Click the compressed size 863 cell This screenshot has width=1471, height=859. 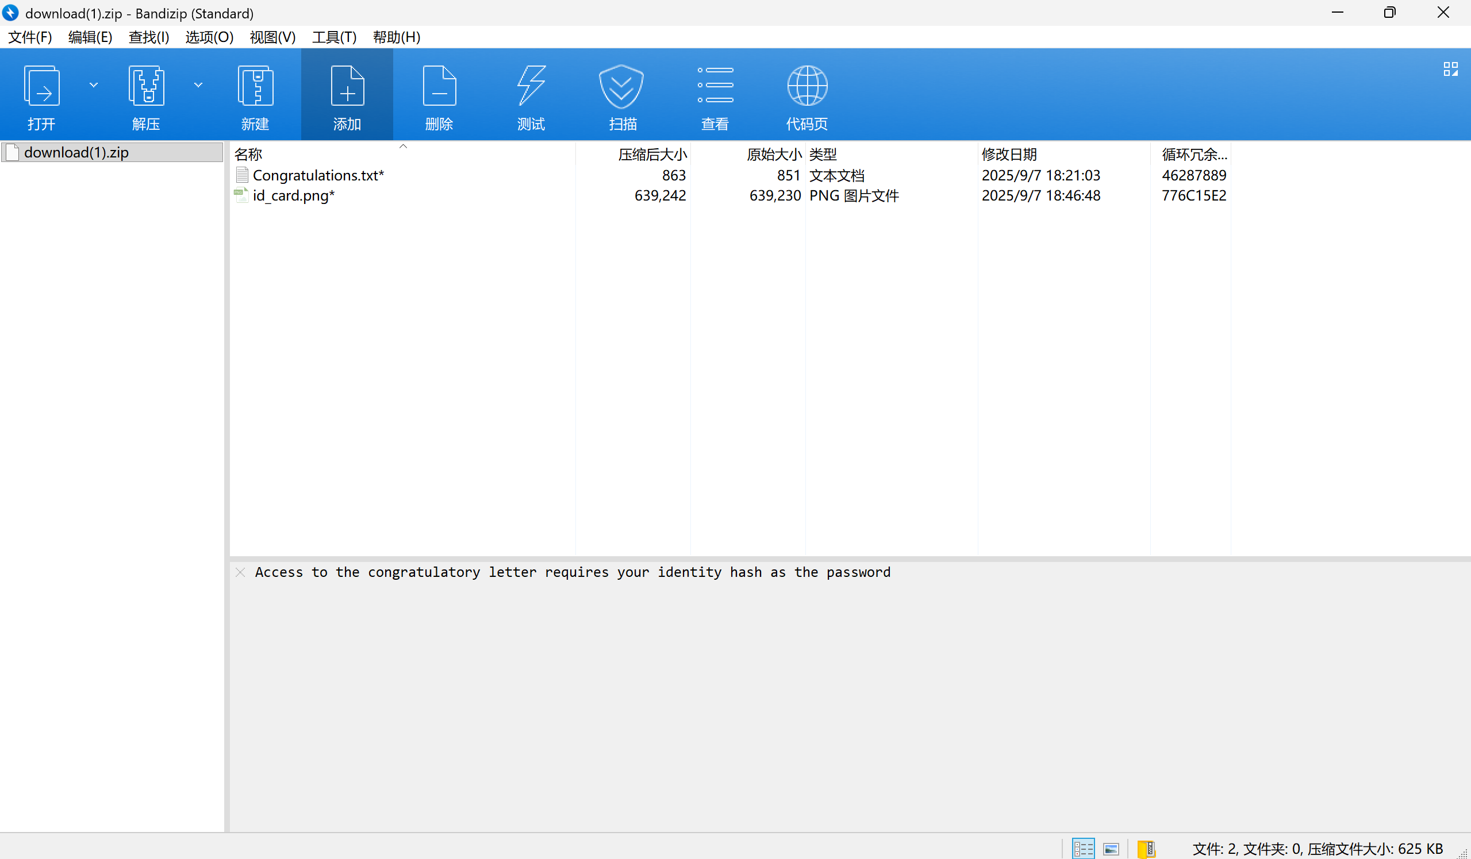(x=674, y=175)
